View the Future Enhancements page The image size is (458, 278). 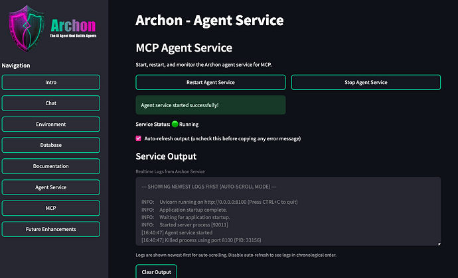(x=51, y=229)
